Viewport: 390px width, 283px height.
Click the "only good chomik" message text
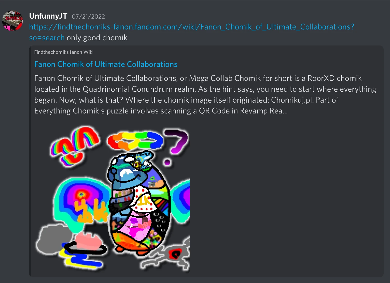[97, 38]
